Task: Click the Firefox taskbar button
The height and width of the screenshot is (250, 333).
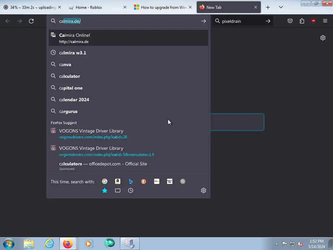Action: [68, 244]
